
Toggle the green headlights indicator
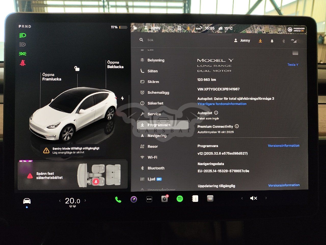(23, 35)
